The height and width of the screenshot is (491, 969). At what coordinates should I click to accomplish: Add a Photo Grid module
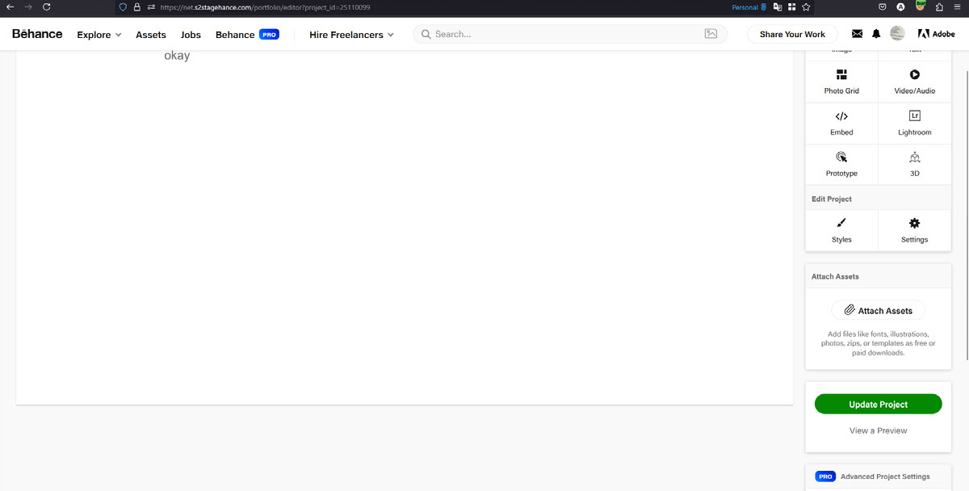pos(841,81)
